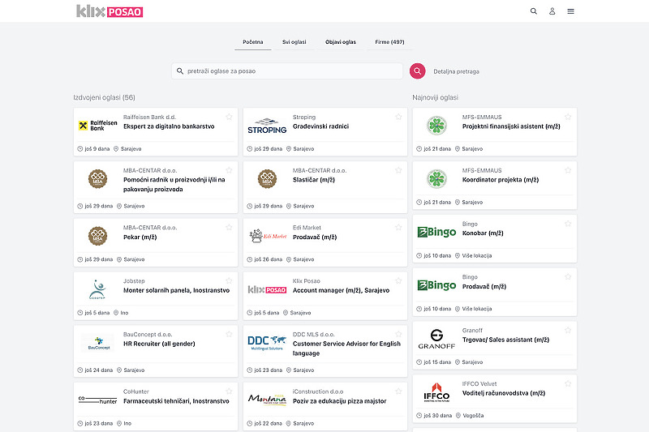Star the Monter solarnih panela ad
Image resolution: width=649 pixels, height=432 pixels.
[x=229, y=280]
